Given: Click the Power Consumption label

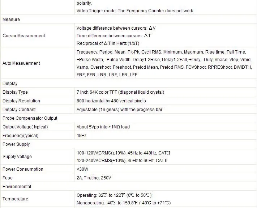Looking at the screenshot, I should (23, 169).
